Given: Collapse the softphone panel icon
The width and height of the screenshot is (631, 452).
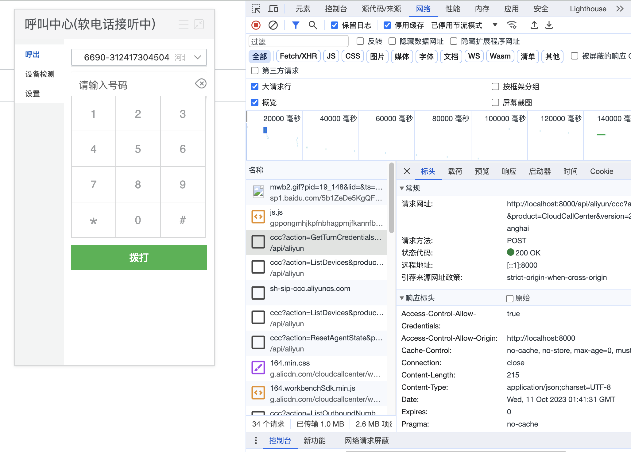Looking at the screenshot, I should coord(199,24).
